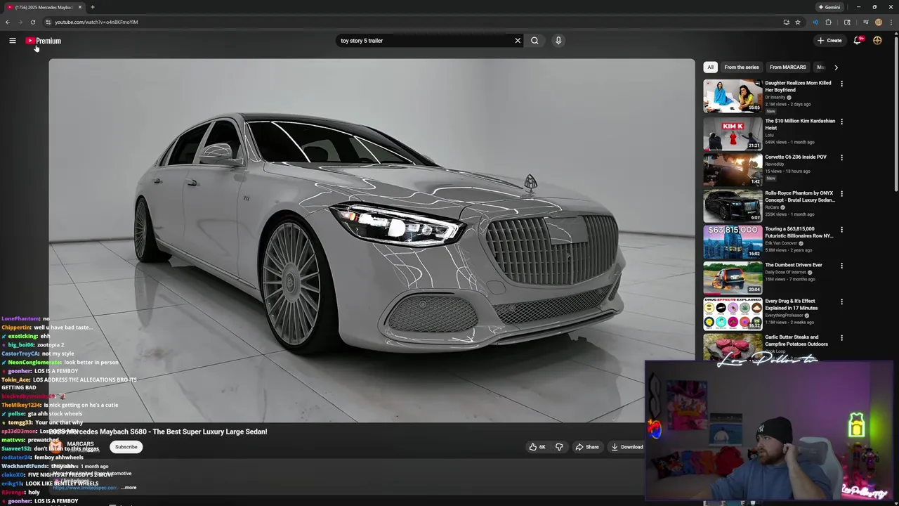The width and height of the screenshot is (899, 506).
Task: Open Daily Dose Of Internet channel name
Action: point(785,272)
